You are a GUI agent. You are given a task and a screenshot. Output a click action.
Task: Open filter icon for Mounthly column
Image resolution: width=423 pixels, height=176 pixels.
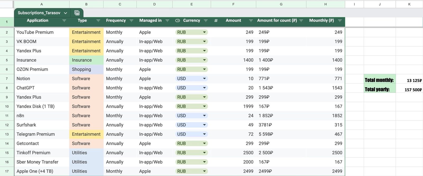point(340,21)
